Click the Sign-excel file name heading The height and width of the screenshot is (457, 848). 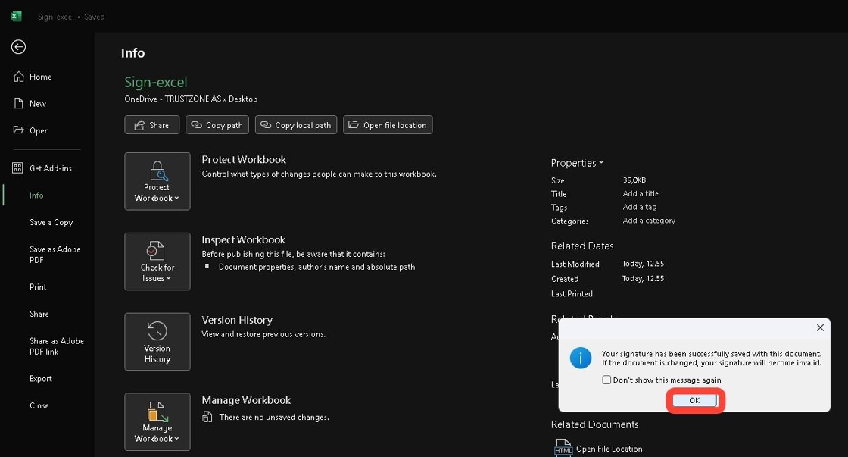[156, 83]
